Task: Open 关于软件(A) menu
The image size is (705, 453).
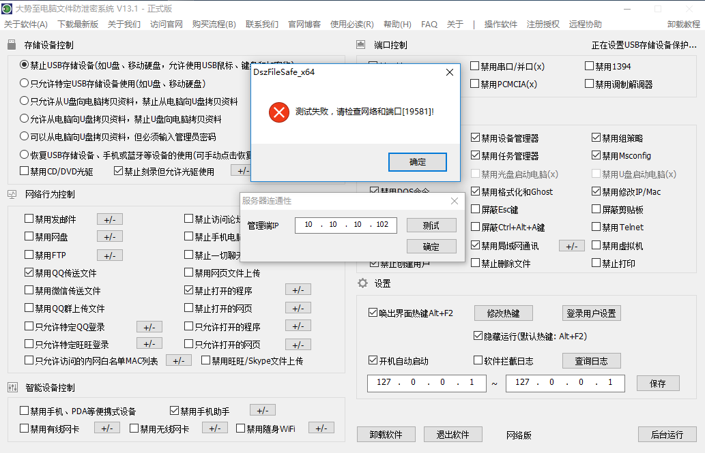Action: (x=26, y=25)
